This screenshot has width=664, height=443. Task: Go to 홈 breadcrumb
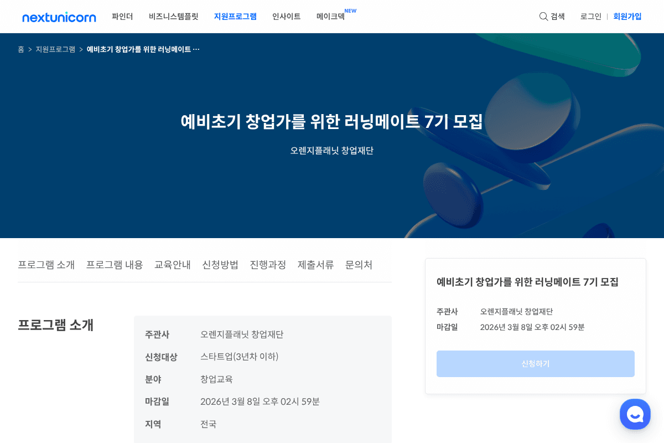click(x=21, y=49)
